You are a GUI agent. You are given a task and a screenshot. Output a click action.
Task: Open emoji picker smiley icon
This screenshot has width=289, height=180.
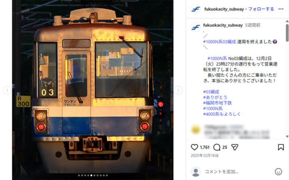pos(278,172)
